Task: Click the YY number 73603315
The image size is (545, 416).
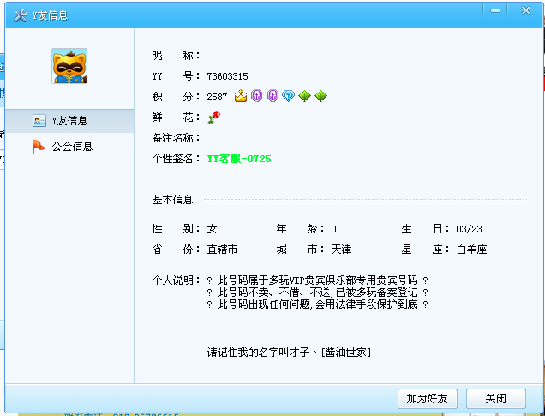Action: pyautogui.click(x=227, y=76)
